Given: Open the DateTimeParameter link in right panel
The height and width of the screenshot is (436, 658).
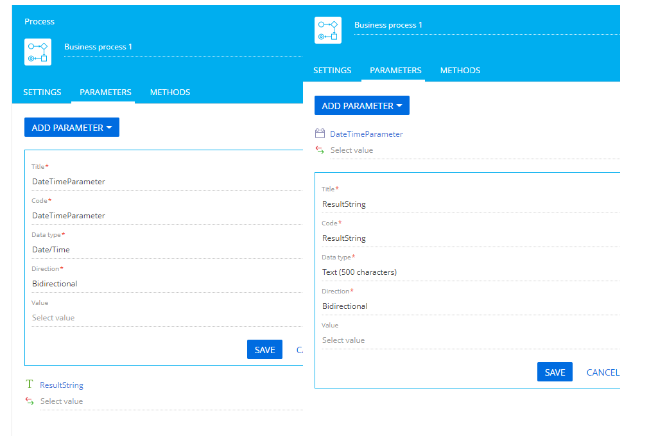Looking at the screenshot, I should [x=367, y=134].
